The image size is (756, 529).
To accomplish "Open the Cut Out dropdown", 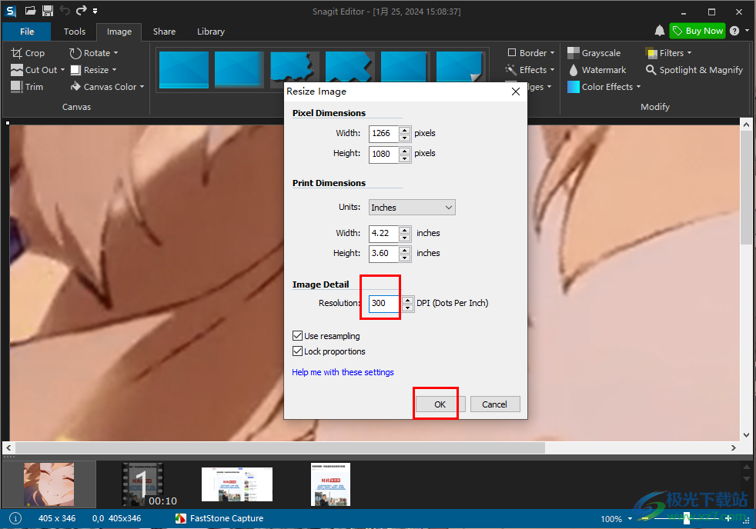I will pyautogui.click(x=62, y=70).
